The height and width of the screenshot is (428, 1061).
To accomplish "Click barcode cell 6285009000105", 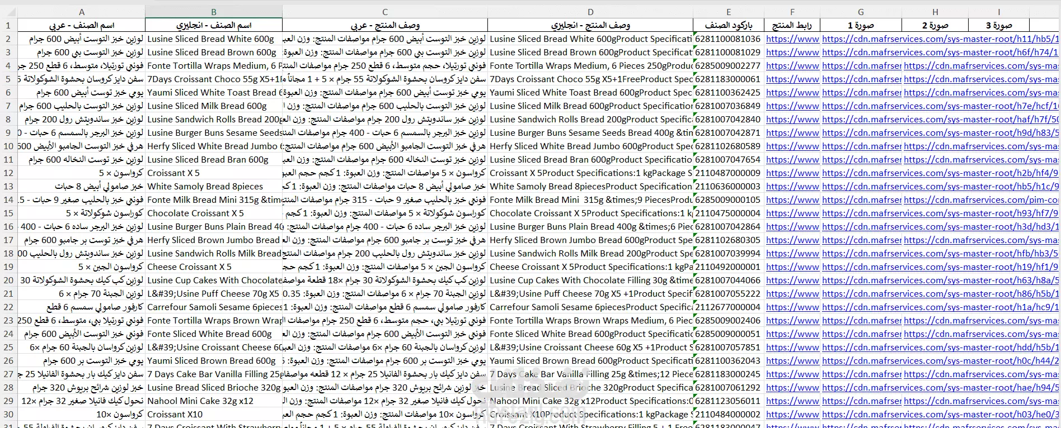I will pyautogui.click(x=729, y=199).
